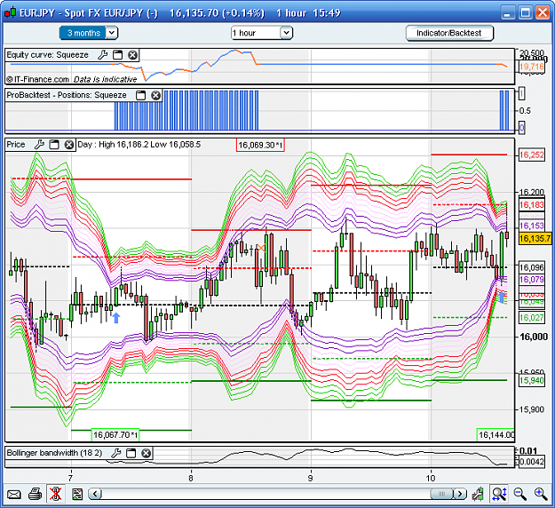Image resolution: width=555 pixels, height=508 pixels.
Task: Click the 16,252 red price tag
Action: click(531, 155)
